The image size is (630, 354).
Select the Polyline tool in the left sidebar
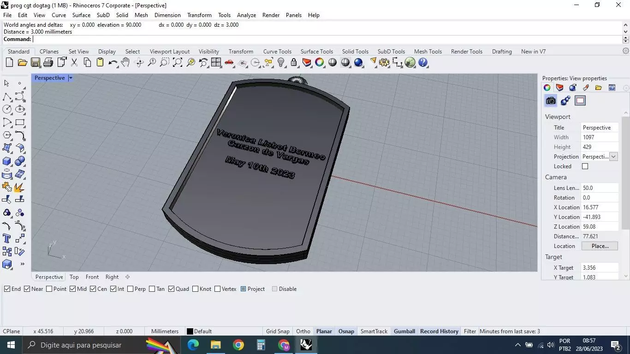coord(7,96)
